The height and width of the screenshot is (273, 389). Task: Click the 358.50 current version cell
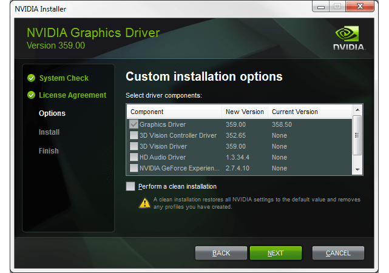[x=282, y=124]
